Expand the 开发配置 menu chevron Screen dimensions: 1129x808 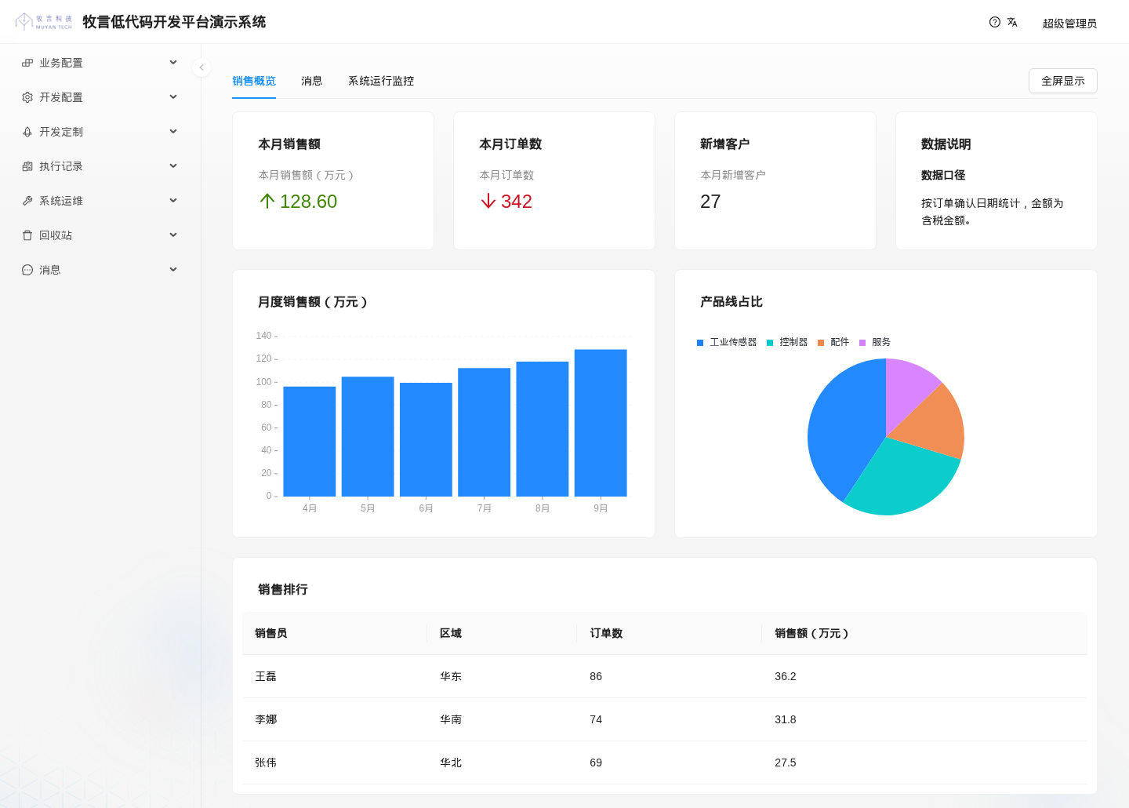click(173, 97)
